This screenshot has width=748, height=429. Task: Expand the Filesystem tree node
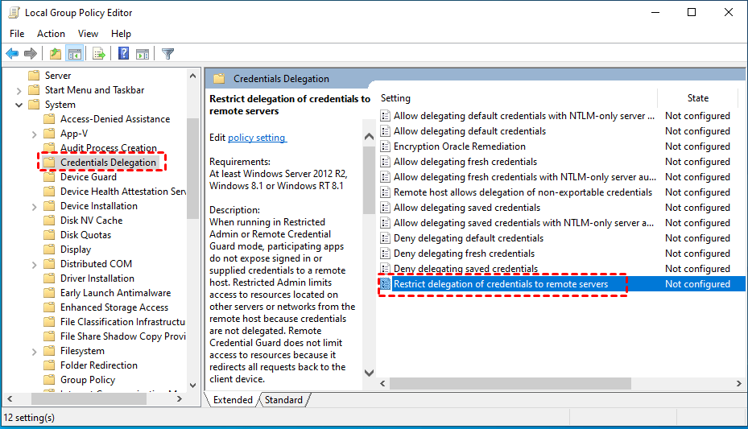click(34, 351)
